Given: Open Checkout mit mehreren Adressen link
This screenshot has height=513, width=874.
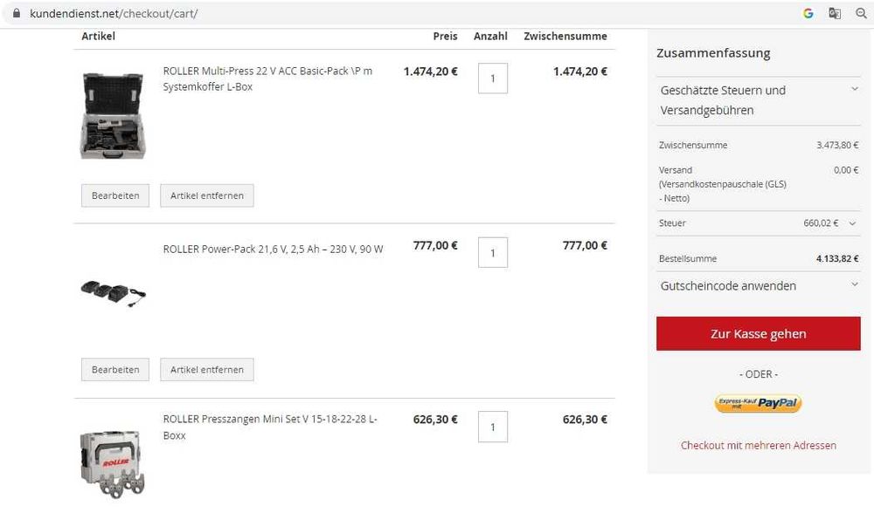Looking at the screenshot, I should [758, 445].
